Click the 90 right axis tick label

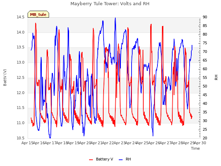205,17
